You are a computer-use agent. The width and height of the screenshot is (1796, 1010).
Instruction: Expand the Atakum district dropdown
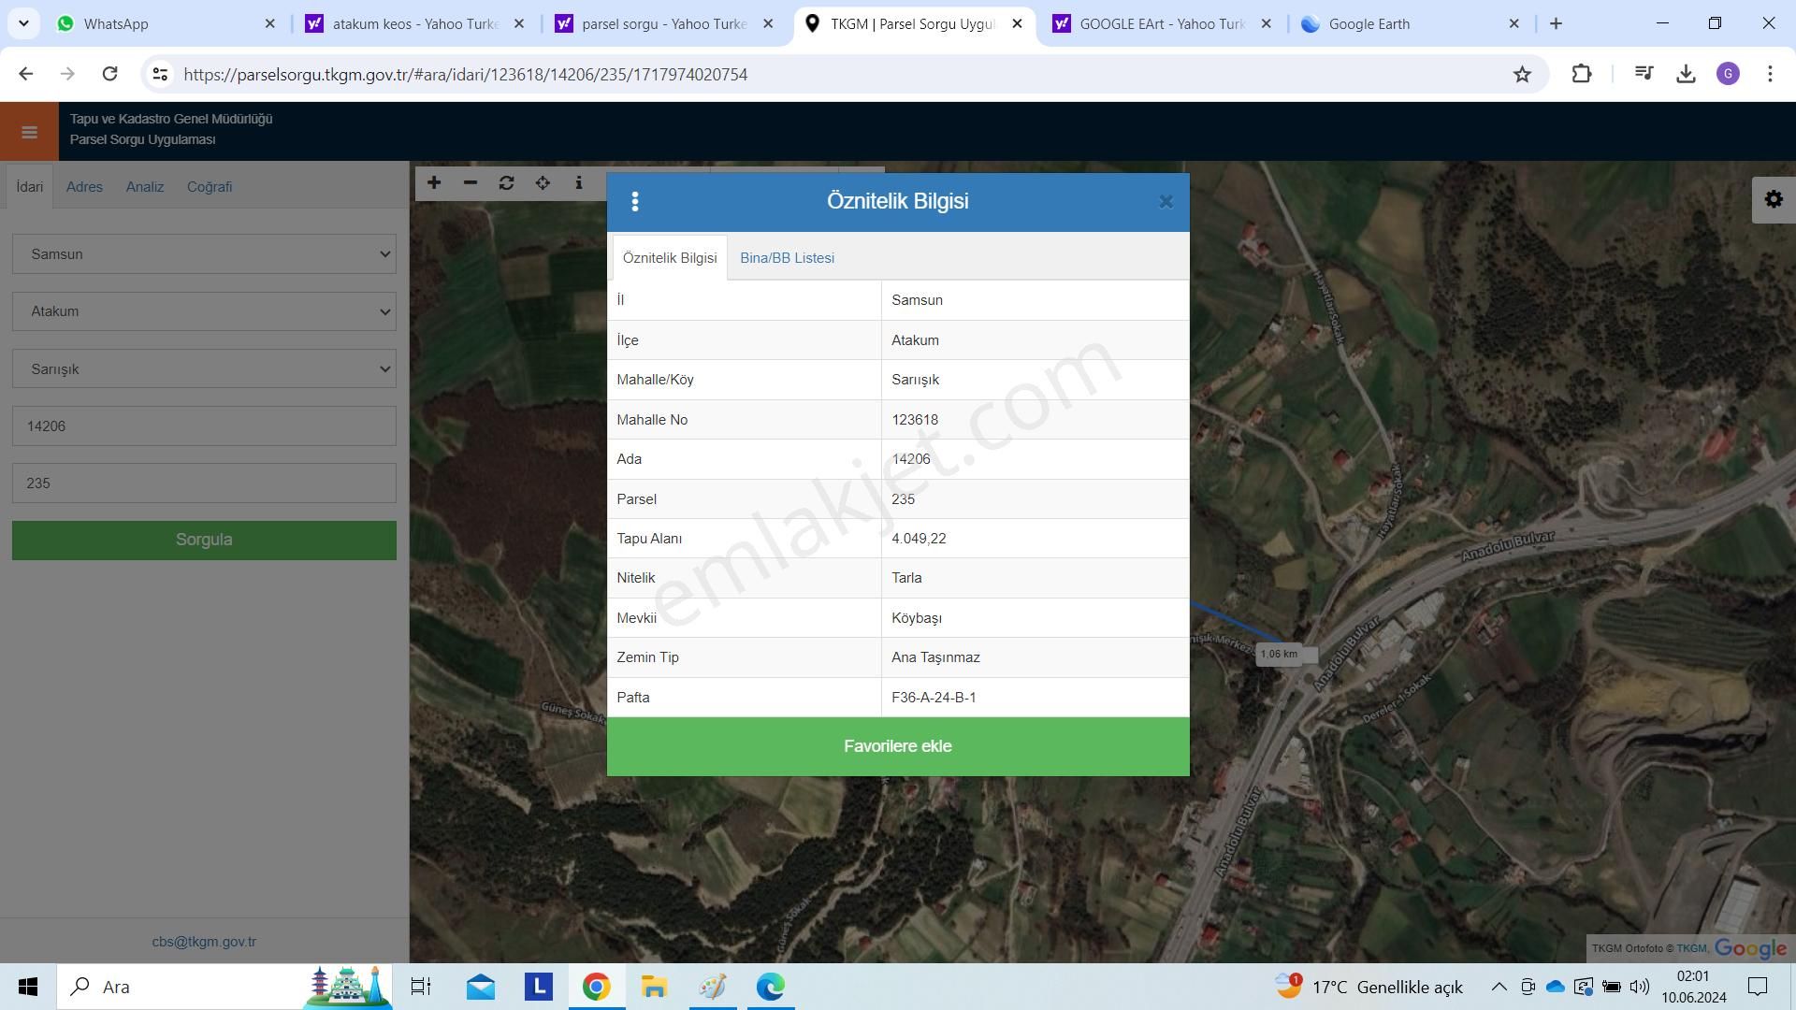tap(204, 311)
